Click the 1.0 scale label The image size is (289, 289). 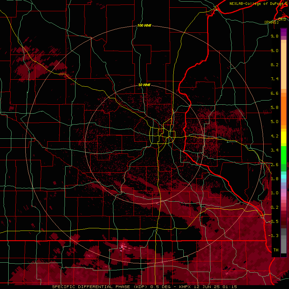click(275, 193)
